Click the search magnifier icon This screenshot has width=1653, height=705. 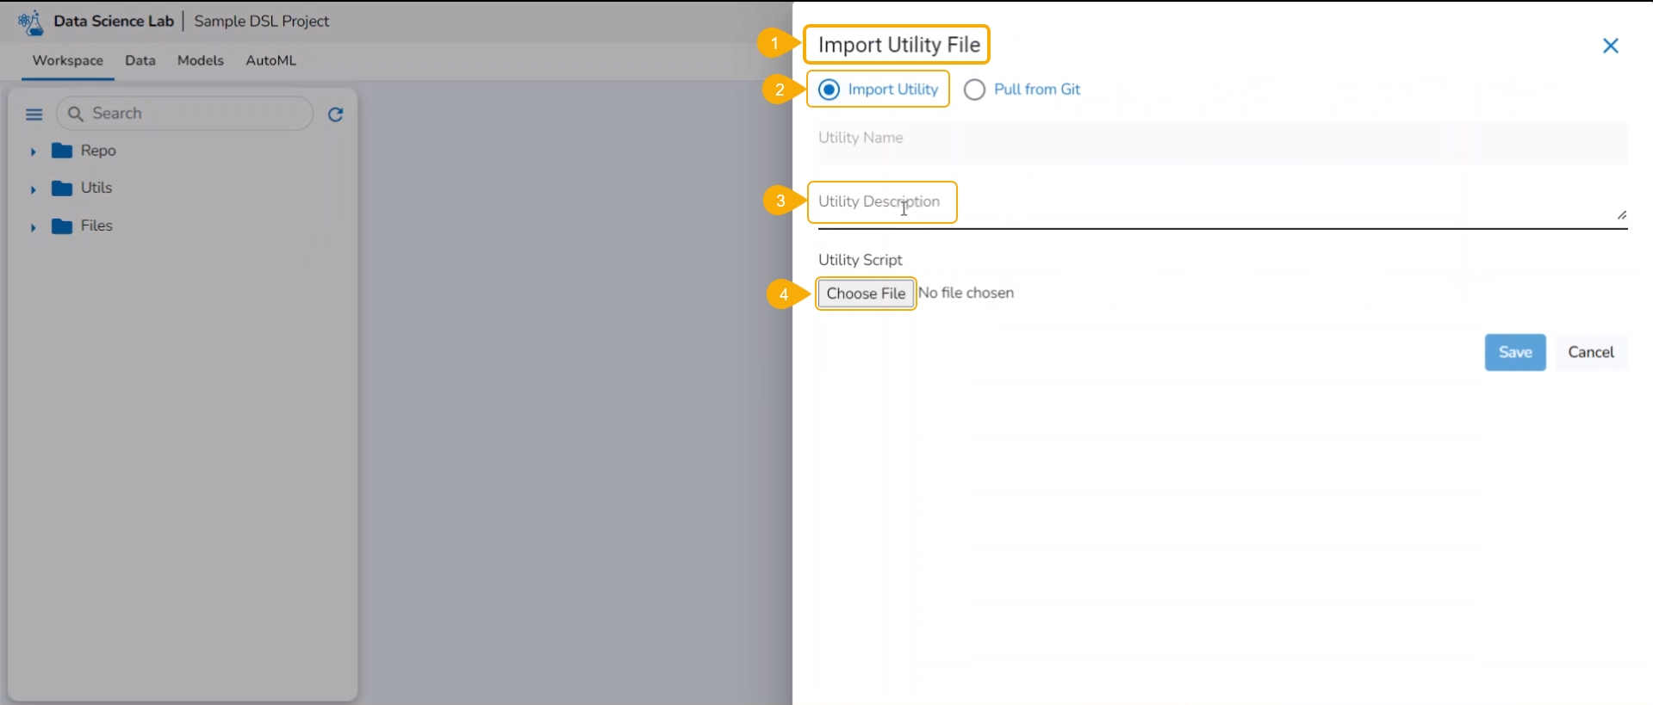click(76, 114)
